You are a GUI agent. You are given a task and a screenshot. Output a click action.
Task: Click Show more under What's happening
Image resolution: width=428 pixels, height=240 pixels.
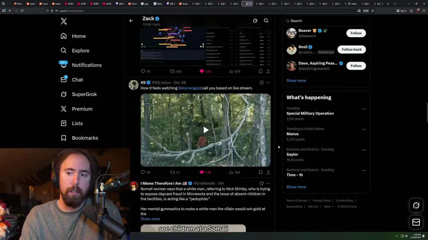296,187
